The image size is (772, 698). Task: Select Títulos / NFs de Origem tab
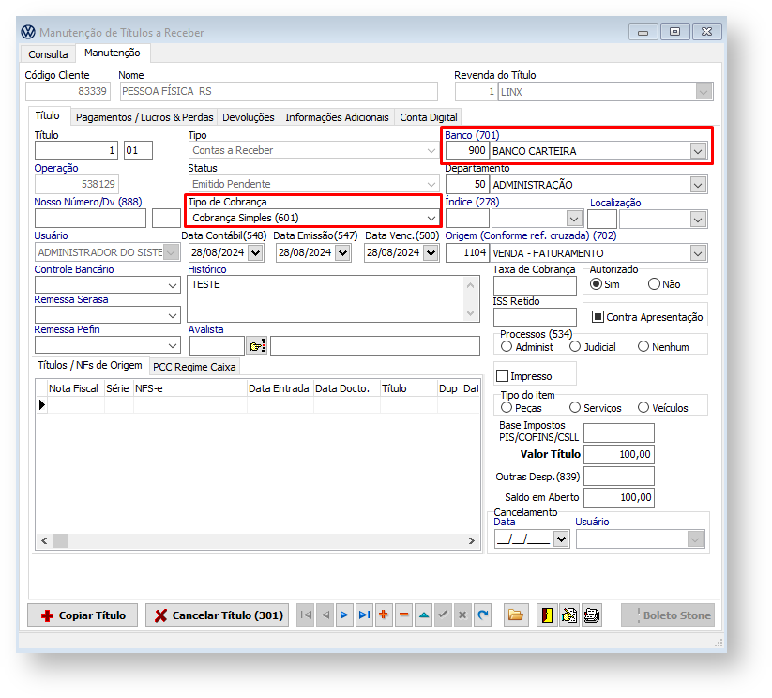pos(90,365)
